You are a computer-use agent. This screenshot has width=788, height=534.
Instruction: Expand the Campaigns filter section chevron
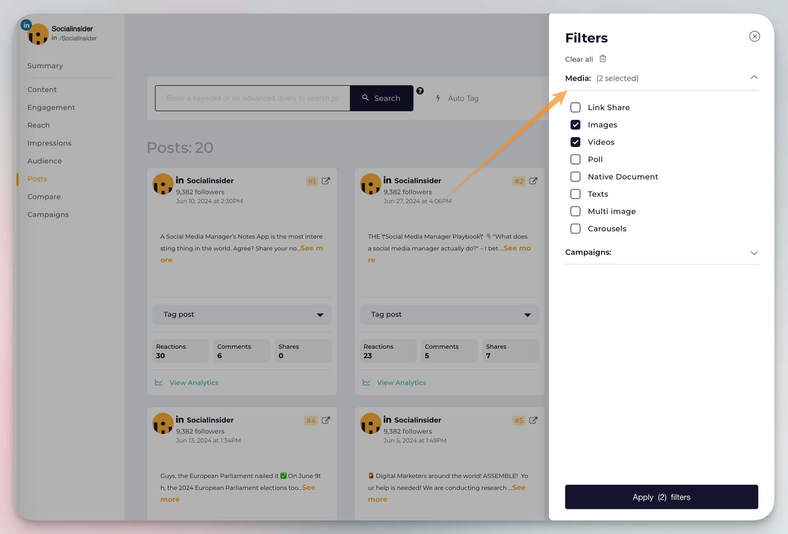[754, 253]
